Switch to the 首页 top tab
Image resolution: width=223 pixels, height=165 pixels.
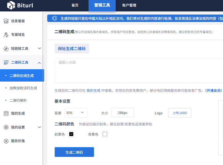coord(75,5)
